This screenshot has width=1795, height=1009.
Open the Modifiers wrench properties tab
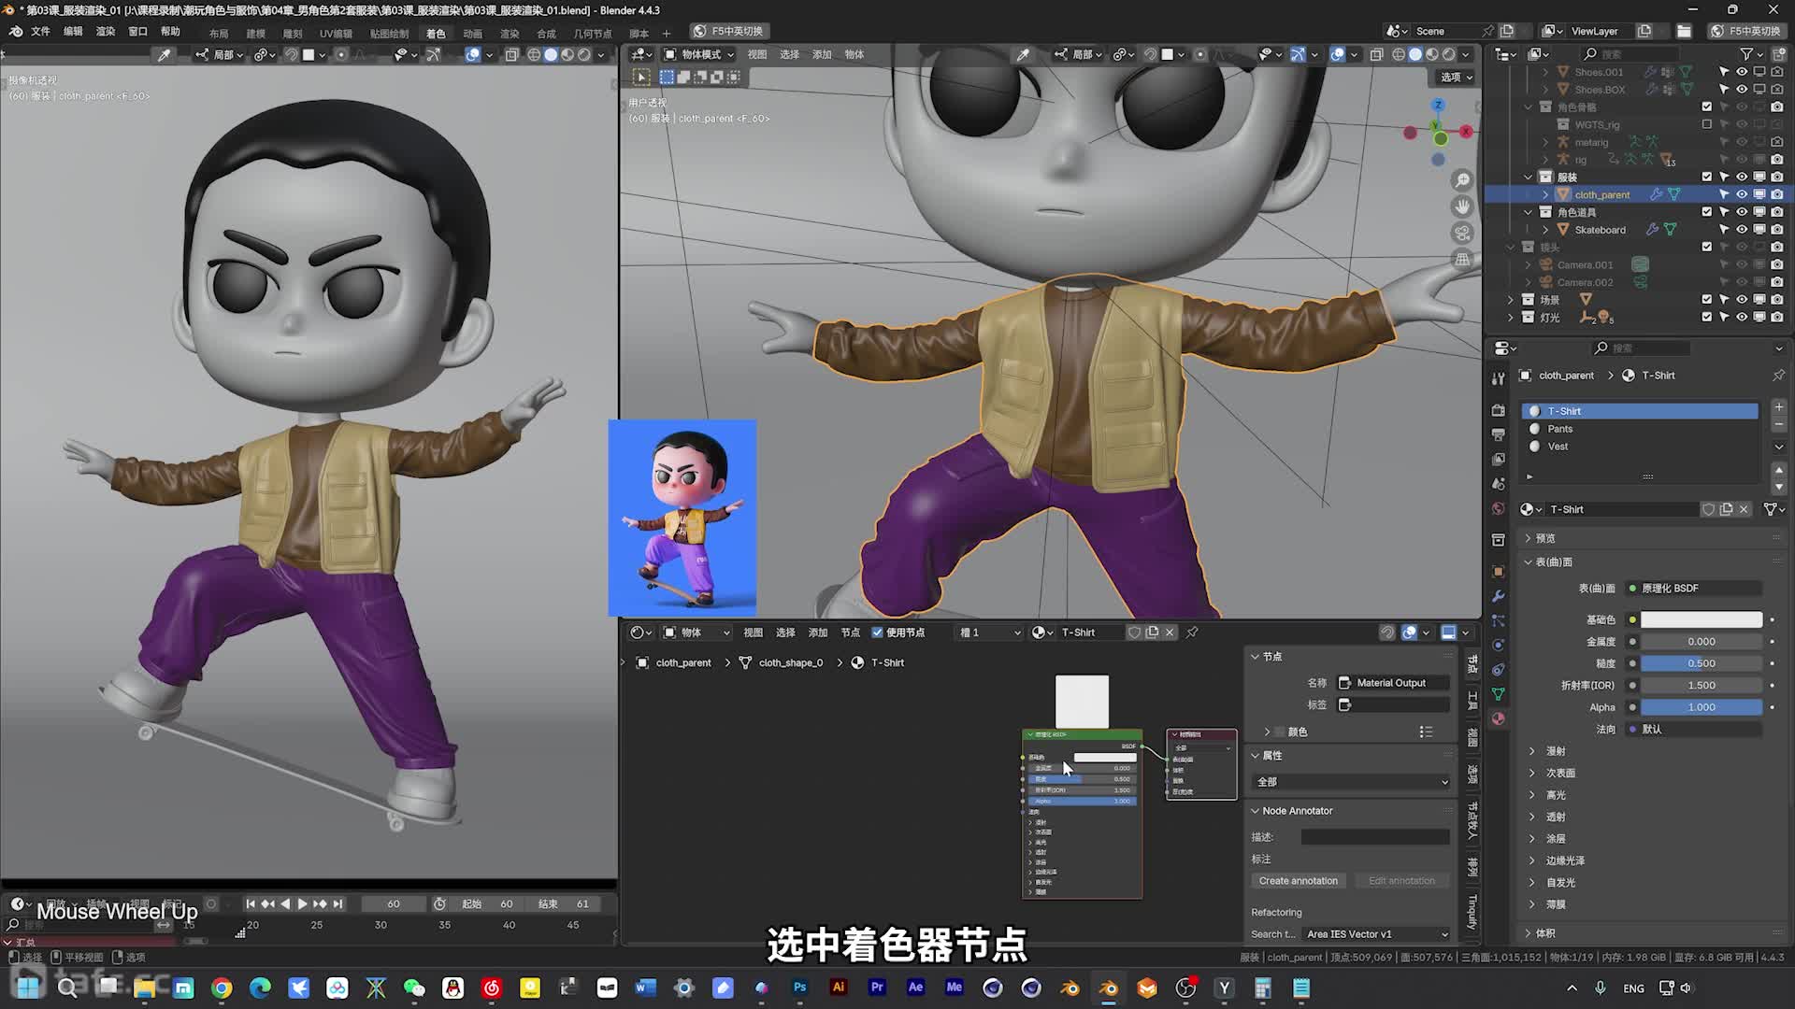click(x=1499, y=596)
